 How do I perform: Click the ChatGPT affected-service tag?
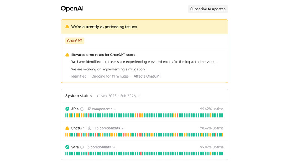(x=74, y=41)
